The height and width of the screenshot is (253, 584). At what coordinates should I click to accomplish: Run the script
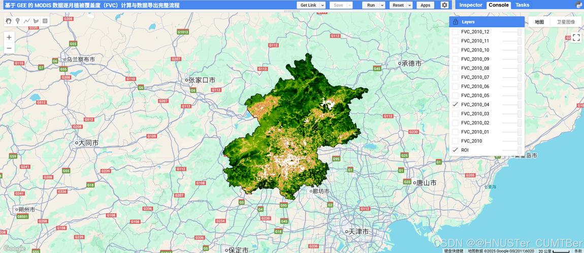(x=371, y=5)
